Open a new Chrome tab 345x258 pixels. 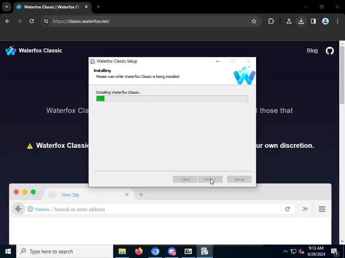pyautogui.click(x=98, y=7)
